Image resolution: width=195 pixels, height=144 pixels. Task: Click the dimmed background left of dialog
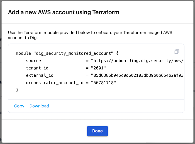[x=1, y=72]
